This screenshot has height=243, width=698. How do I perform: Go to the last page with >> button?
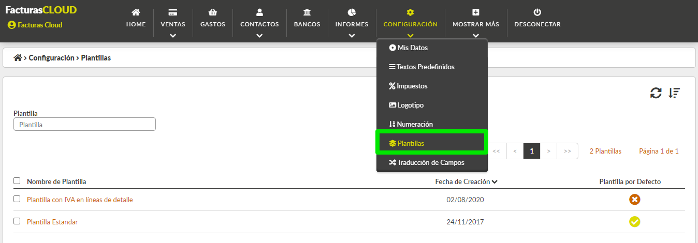click(568, 151)
